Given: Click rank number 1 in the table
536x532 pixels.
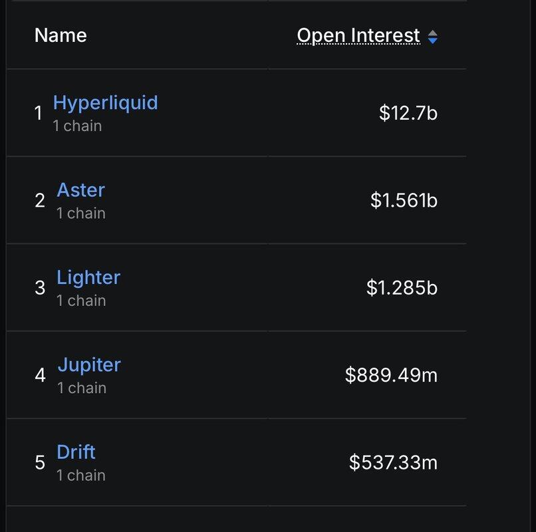Looking at the screenshot, I should (39, 113).
